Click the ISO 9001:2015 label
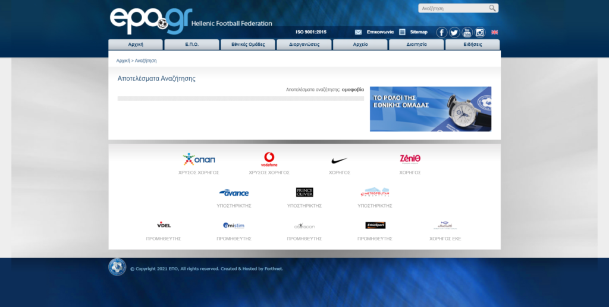 pyautogui.click(x=310, y=32)
